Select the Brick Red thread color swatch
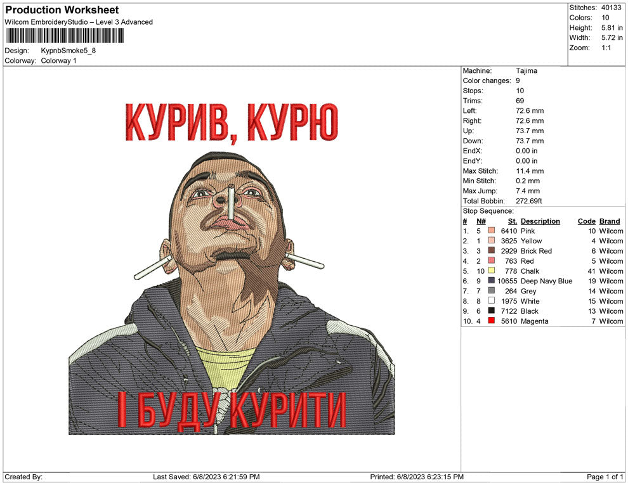Image resolution: width=628 pixels, height=483 pixels. click(x=492, y=251)
